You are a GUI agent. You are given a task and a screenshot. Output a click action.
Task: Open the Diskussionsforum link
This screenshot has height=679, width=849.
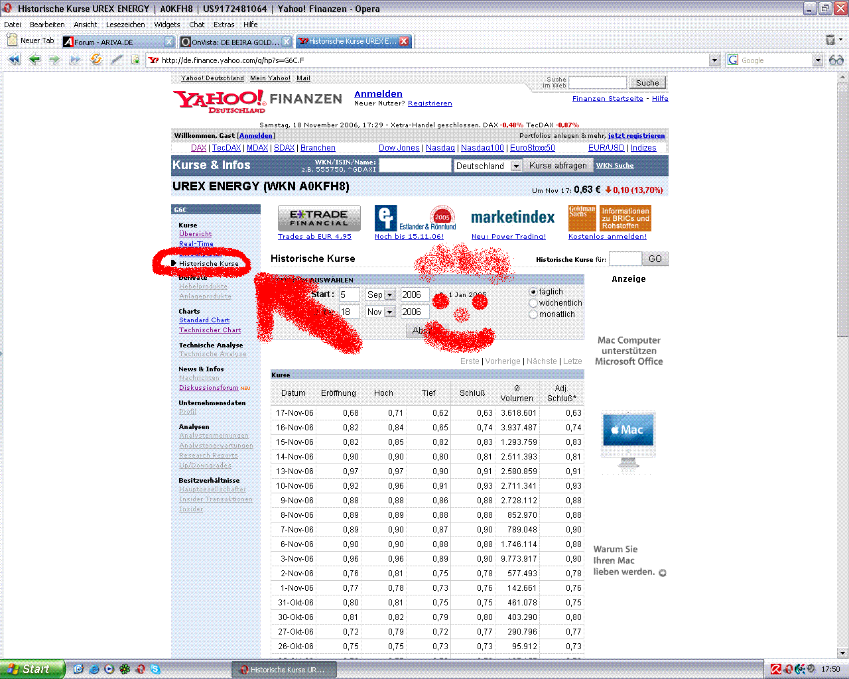pos(208,388)
